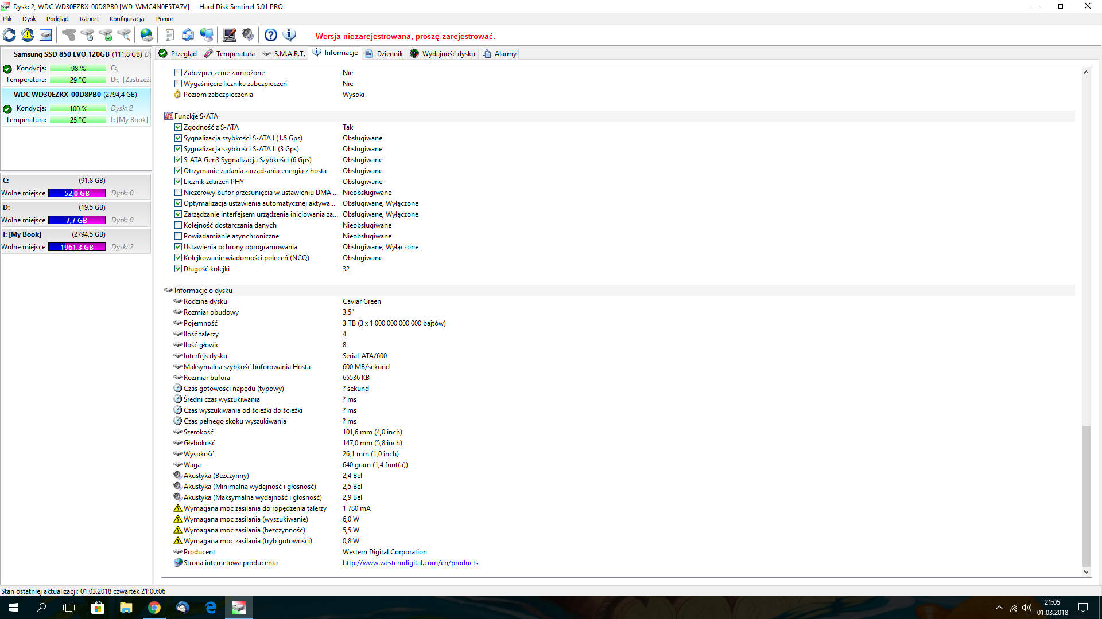Click the unregistered version registration link

coord(405,36)
